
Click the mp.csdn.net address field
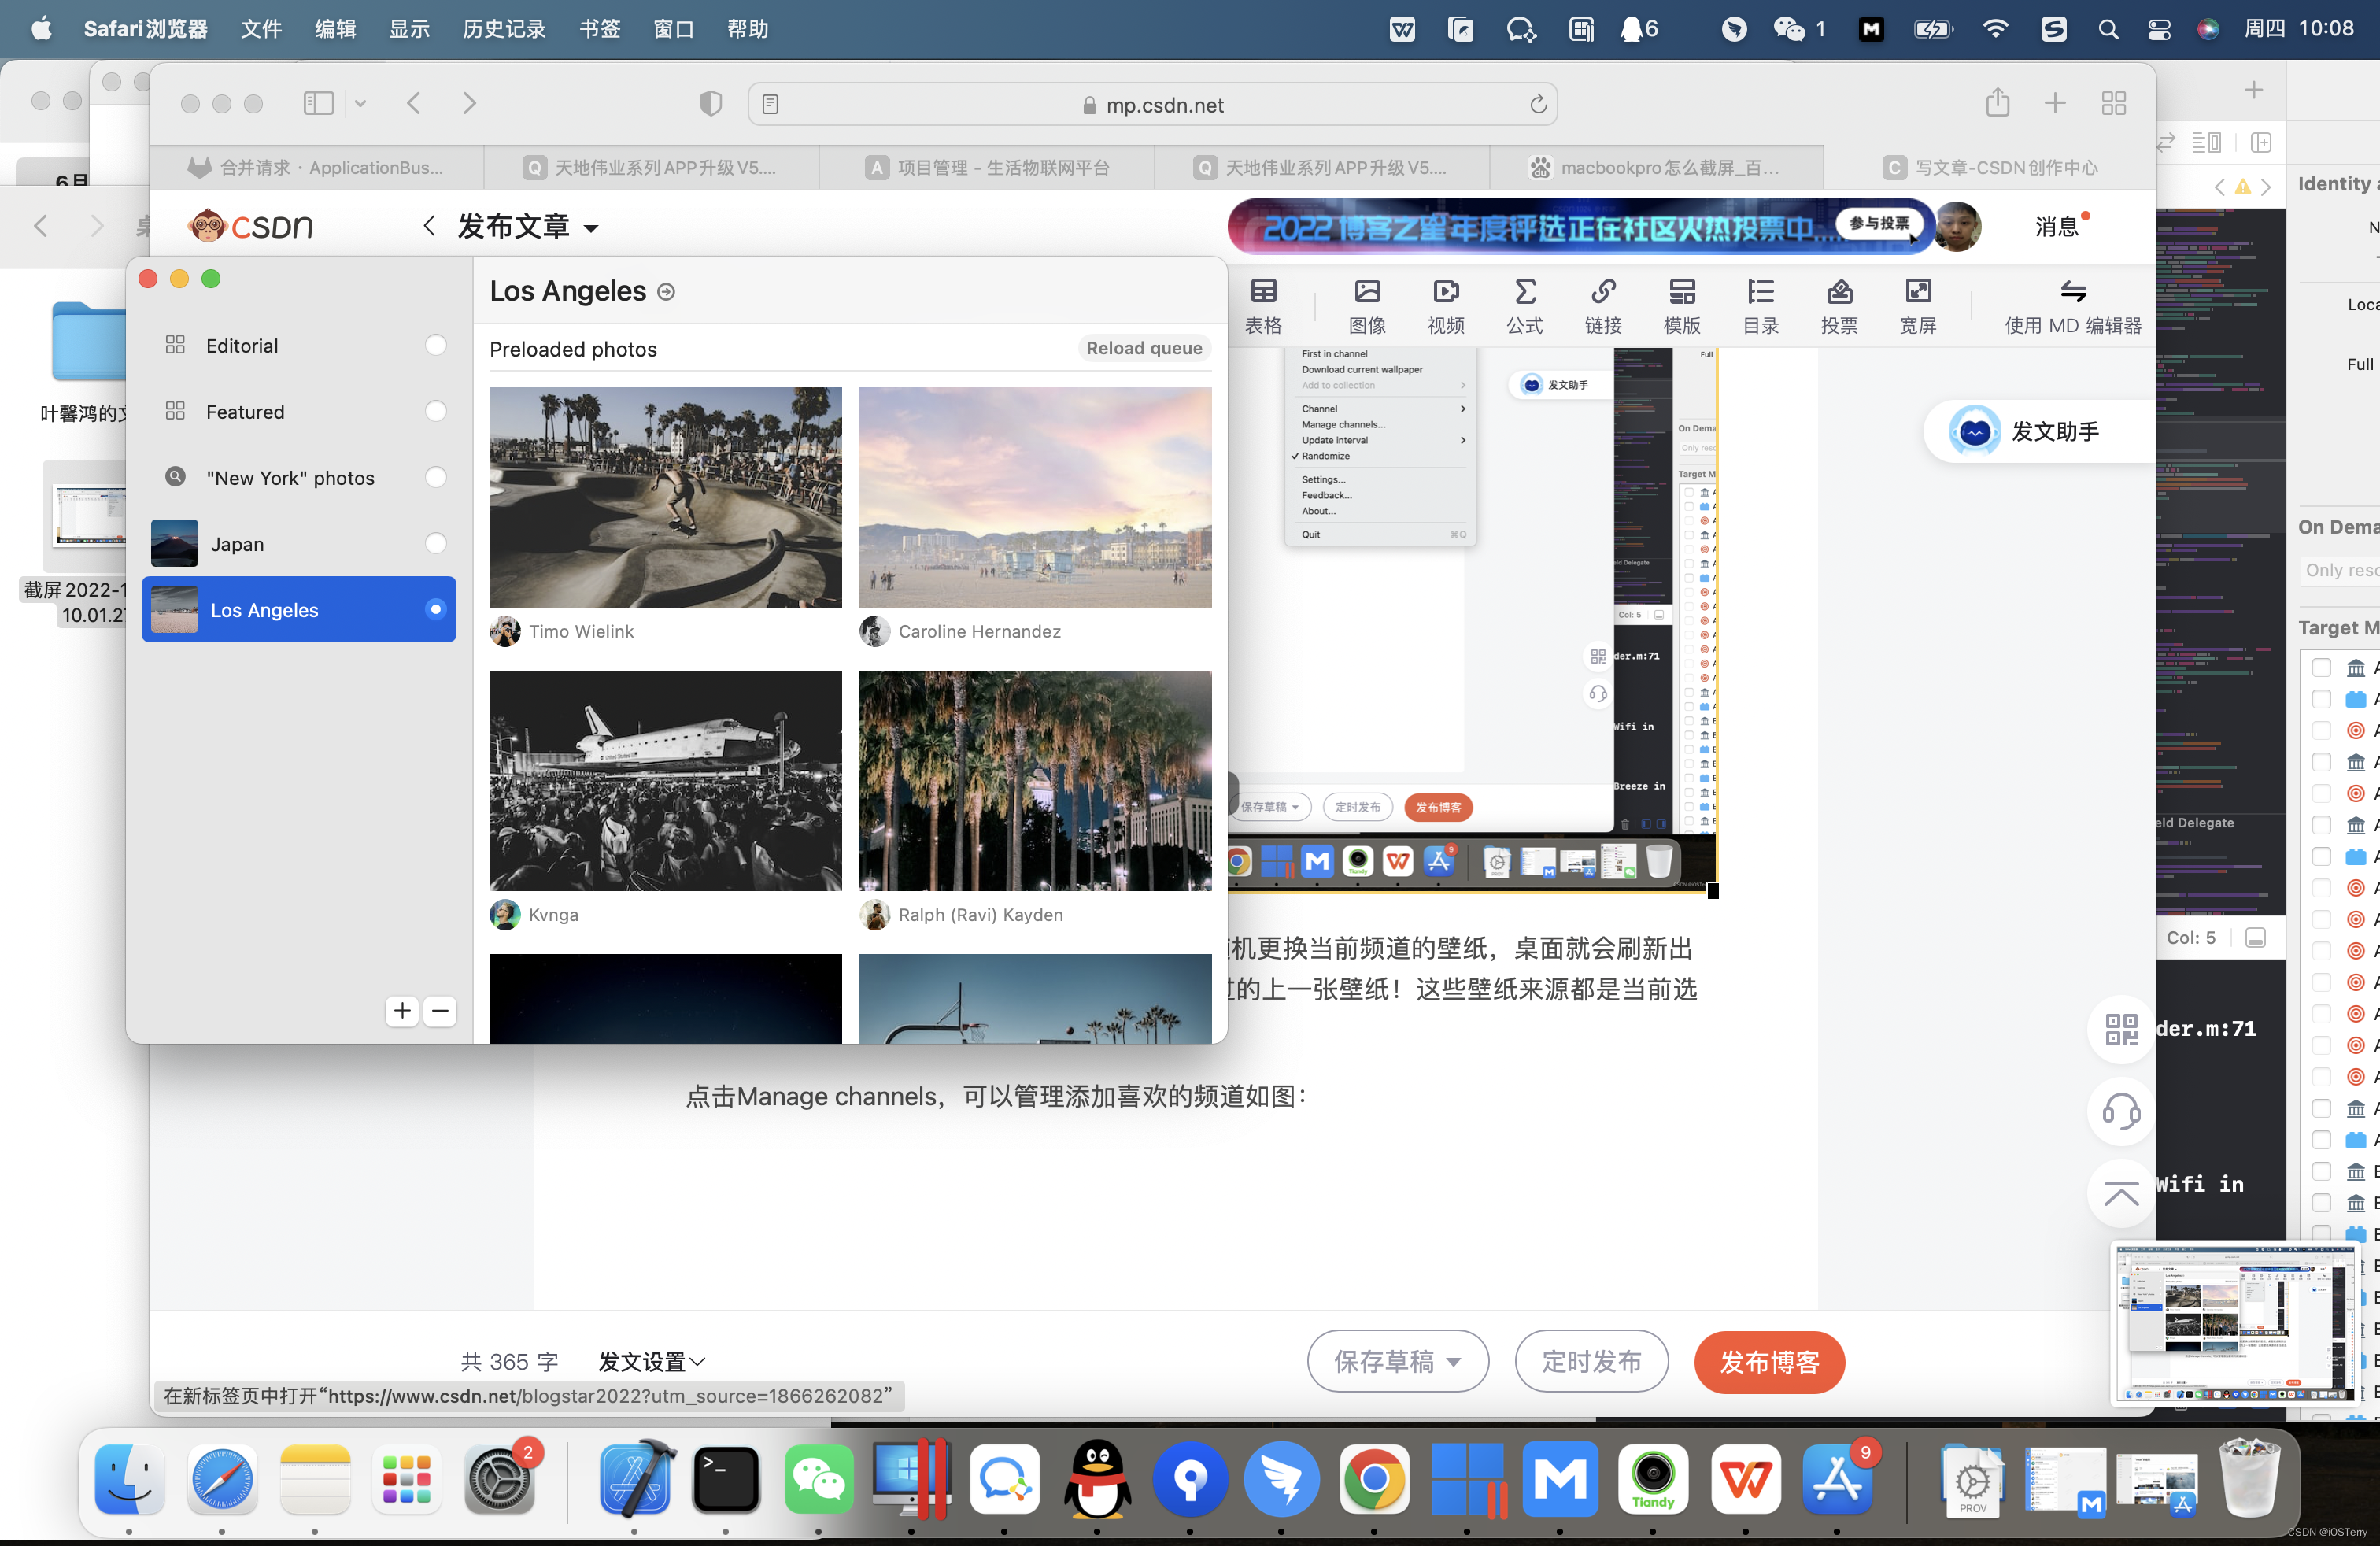click(x=1152, y=104)
